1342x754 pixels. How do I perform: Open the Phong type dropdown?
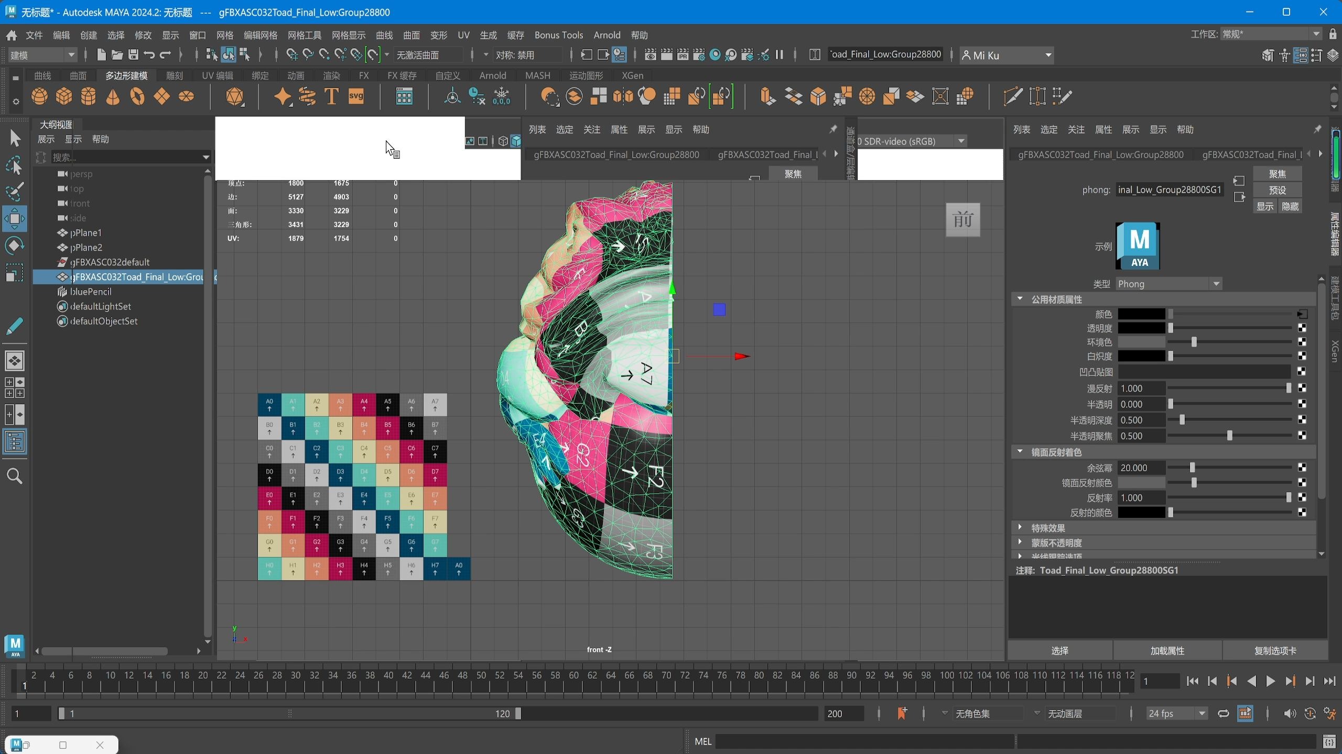1168,284
